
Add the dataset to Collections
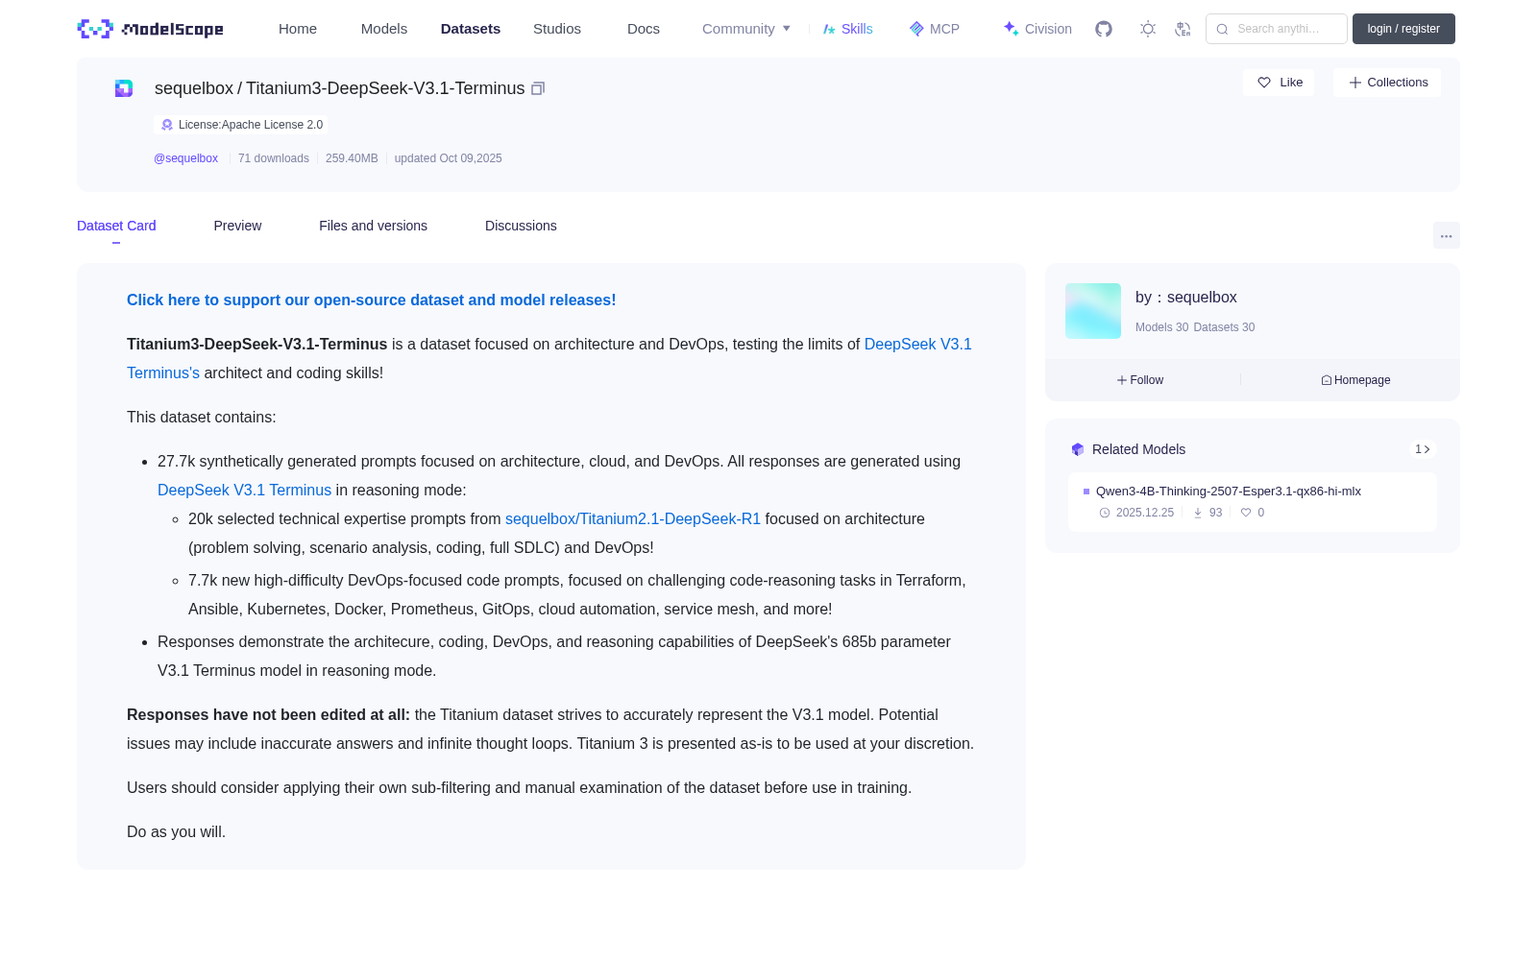[1387, 83]
